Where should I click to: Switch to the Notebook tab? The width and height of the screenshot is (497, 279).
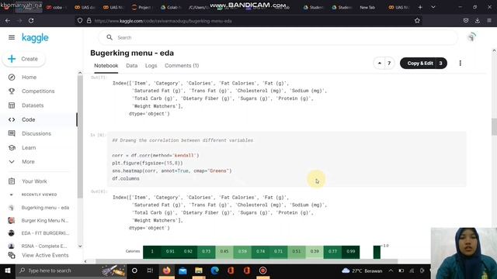[x=106, y=66]
